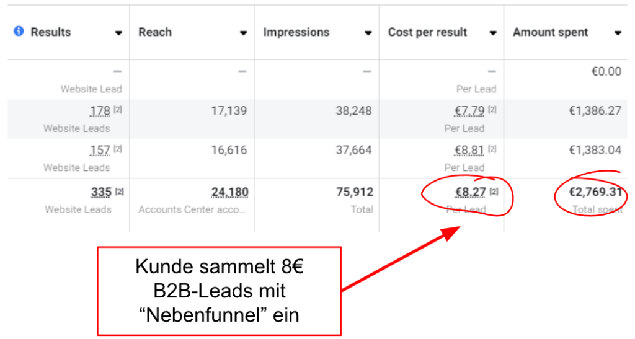The height and width of the screenshot is (339, 635).
Task: Expand the Amount spent column dropdown
Action: click(x=618, y=33)
